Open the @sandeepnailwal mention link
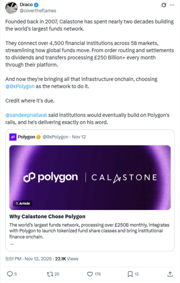 click(26, 115)
